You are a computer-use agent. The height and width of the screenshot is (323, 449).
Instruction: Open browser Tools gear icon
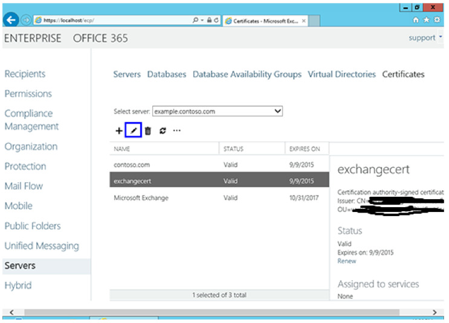coord(437,20)
